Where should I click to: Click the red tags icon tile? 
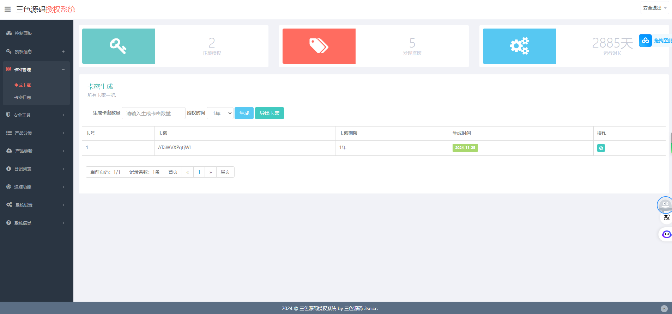pyautogui.click(x=319, y=46)
